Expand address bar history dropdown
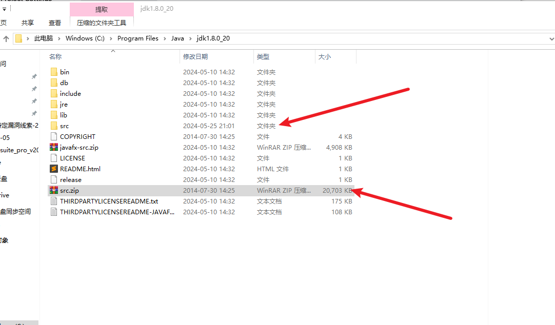 click(551, 39)
